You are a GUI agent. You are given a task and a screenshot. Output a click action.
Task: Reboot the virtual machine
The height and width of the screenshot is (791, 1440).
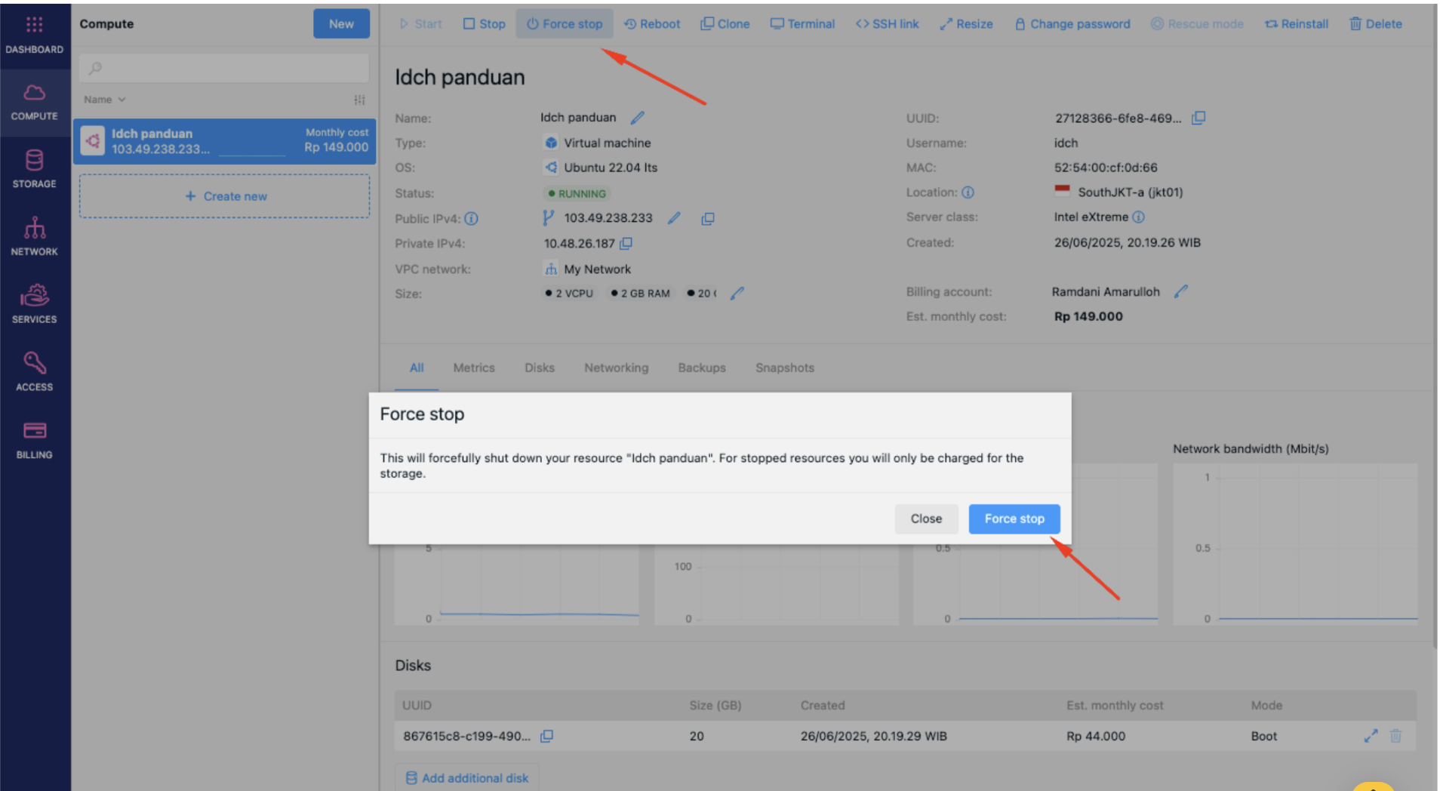(x=652, y=24)
